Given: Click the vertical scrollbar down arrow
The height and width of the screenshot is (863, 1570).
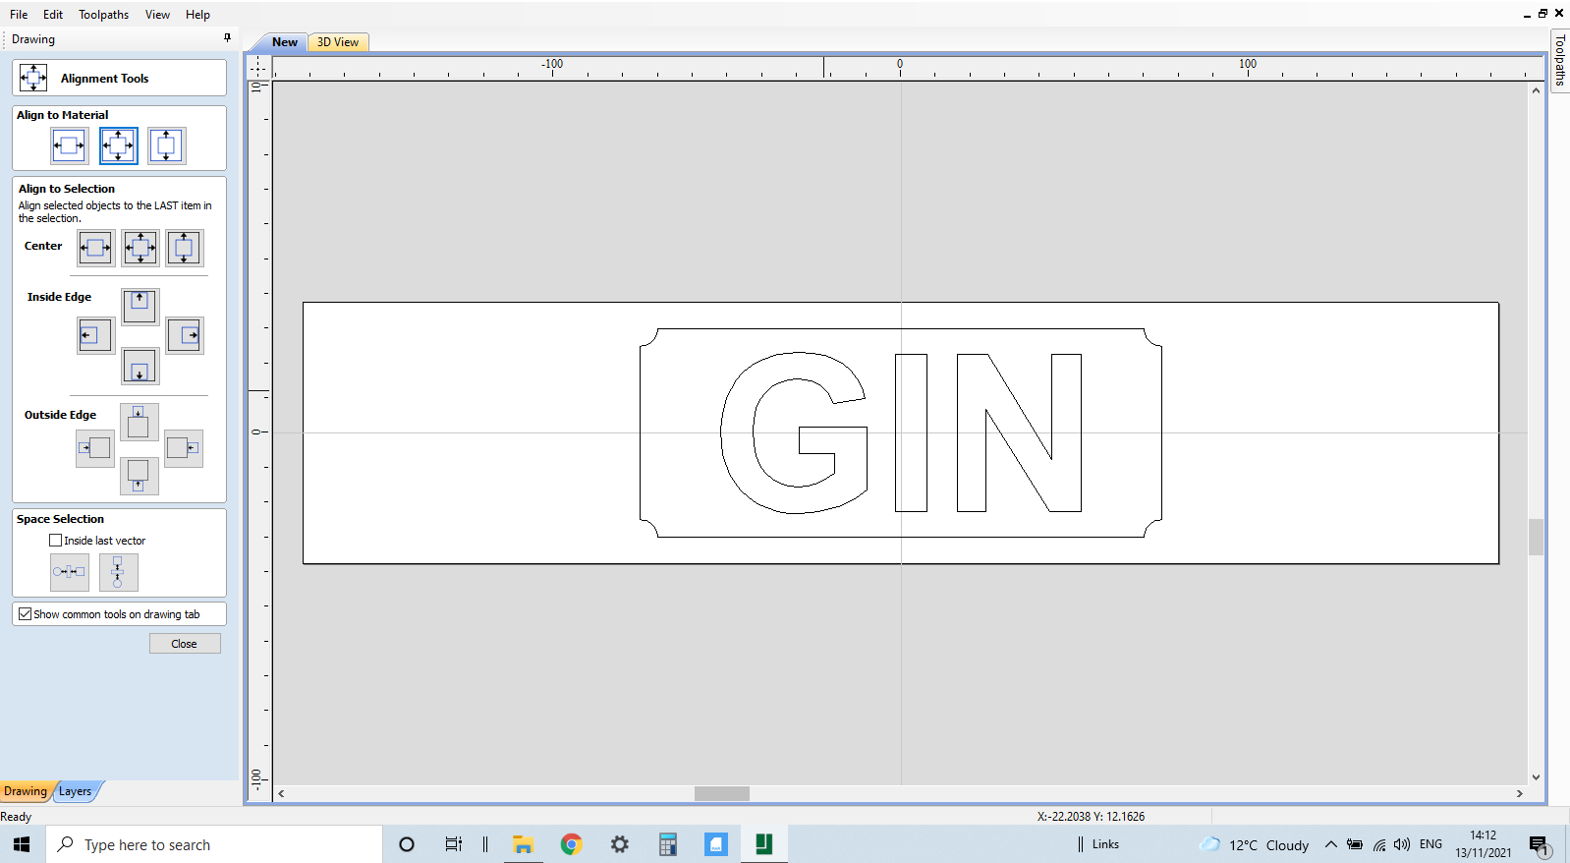Looking at the screenshot, I should click(1536, 777).
